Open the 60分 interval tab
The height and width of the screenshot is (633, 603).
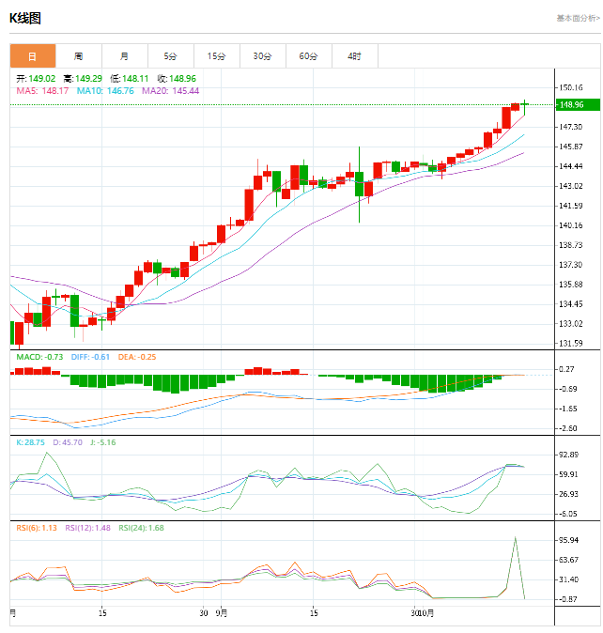[309, 56]
